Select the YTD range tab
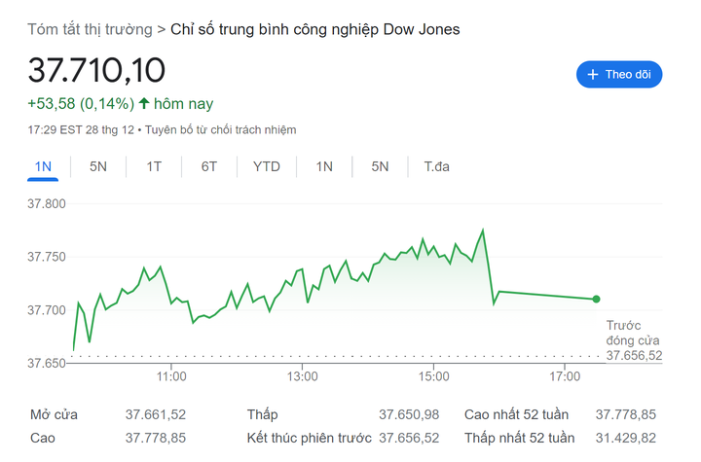The image size is (701, 462). click(267, 166)
